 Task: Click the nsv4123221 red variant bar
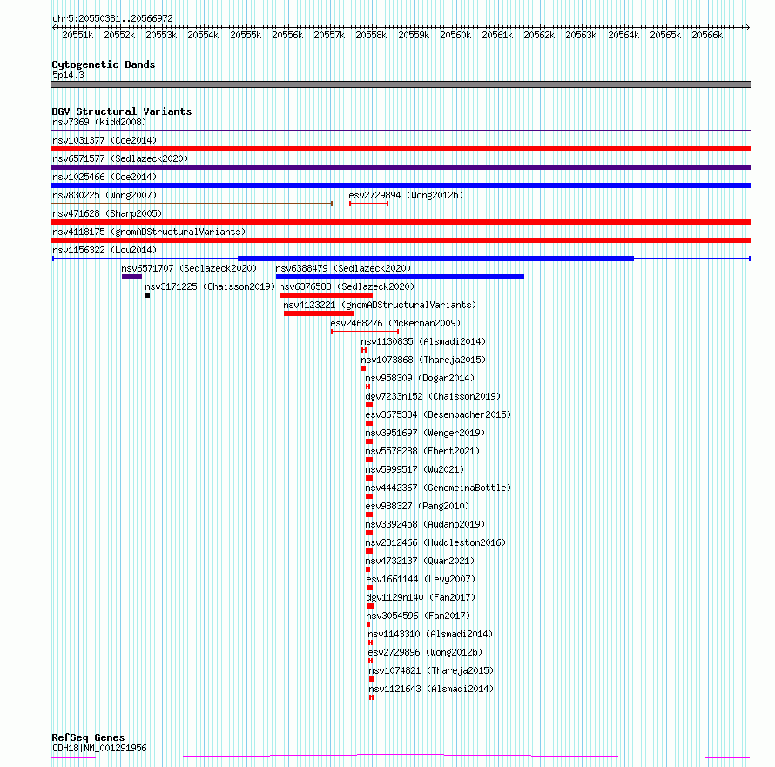pos(320,313)
